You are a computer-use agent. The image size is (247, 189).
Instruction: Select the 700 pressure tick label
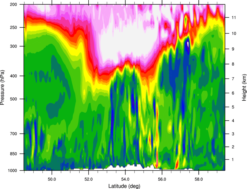[13, 134]
